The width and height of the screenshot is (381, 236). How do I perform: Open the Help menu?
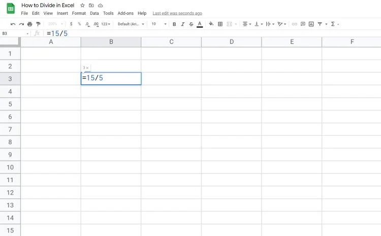[x=142, y=13]
